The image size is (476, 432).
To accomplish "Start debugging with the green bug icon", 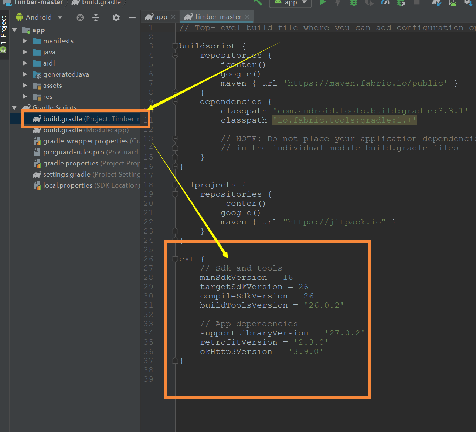I will [x=354, y=3].
